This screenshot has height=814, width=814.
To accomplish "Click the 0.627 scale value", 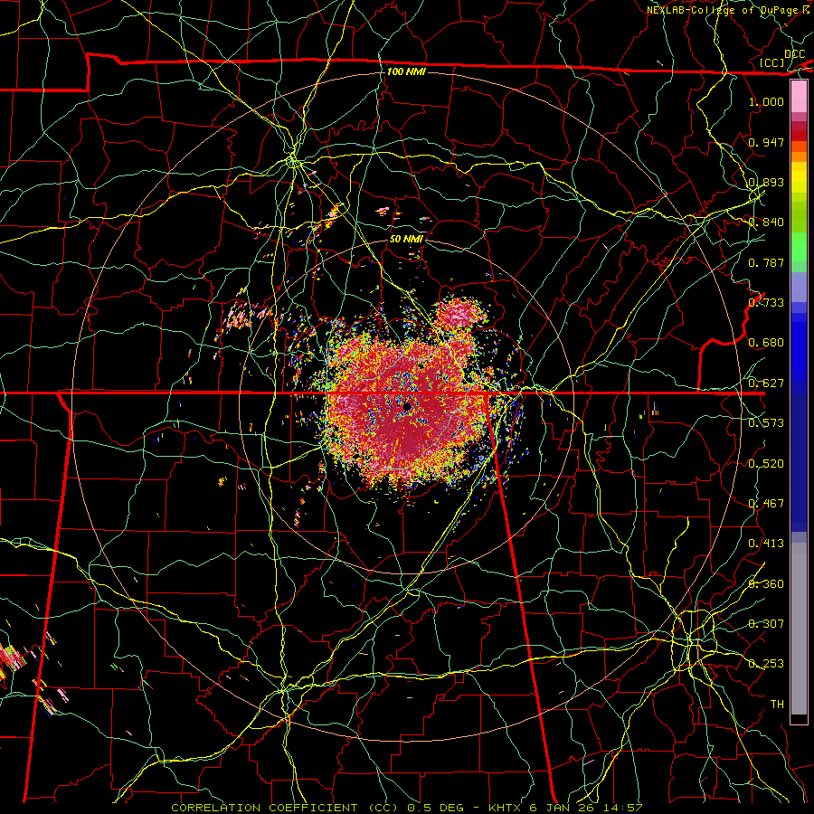I will click(766, 383).
